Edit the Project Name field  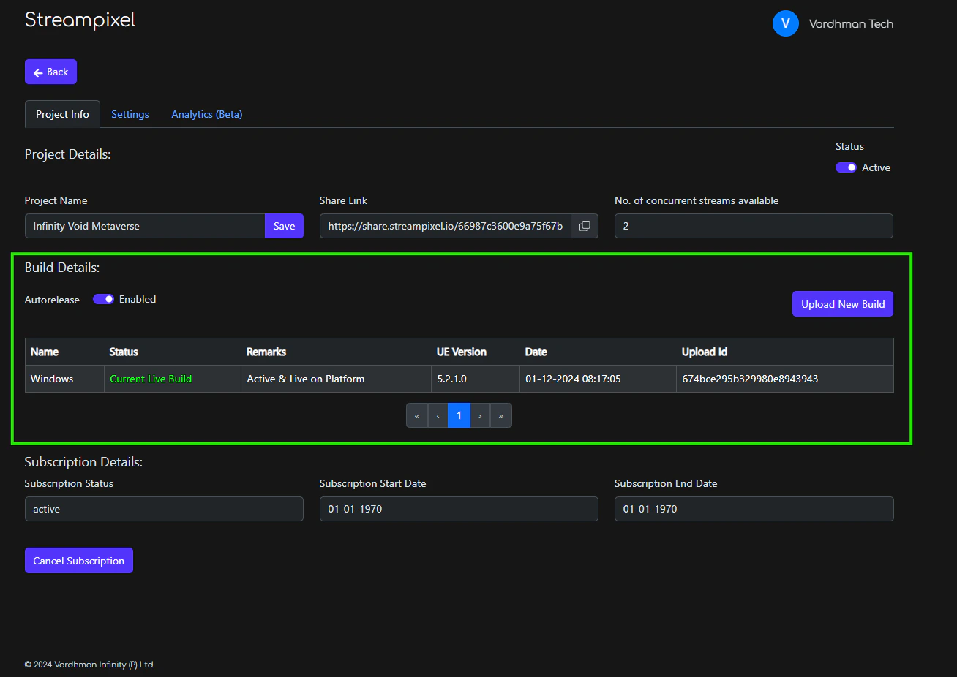click(145, 226)
